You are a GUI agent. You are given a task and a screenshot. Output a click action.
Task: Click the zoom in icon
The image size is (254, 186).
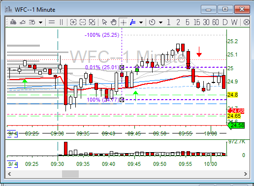pyautogui.click(x=73, y=22)
